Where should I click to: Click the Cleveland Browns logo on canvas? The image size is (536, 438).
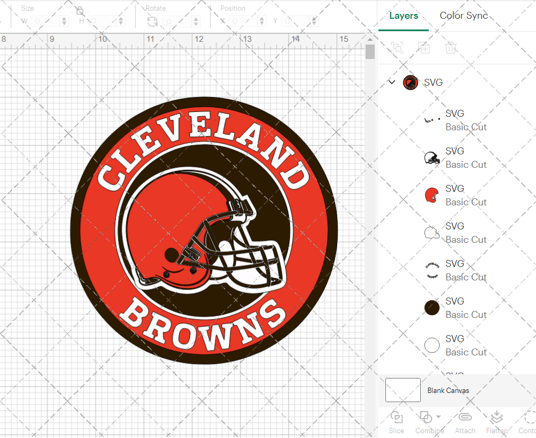pyautogui.click(x=204, y=230)
